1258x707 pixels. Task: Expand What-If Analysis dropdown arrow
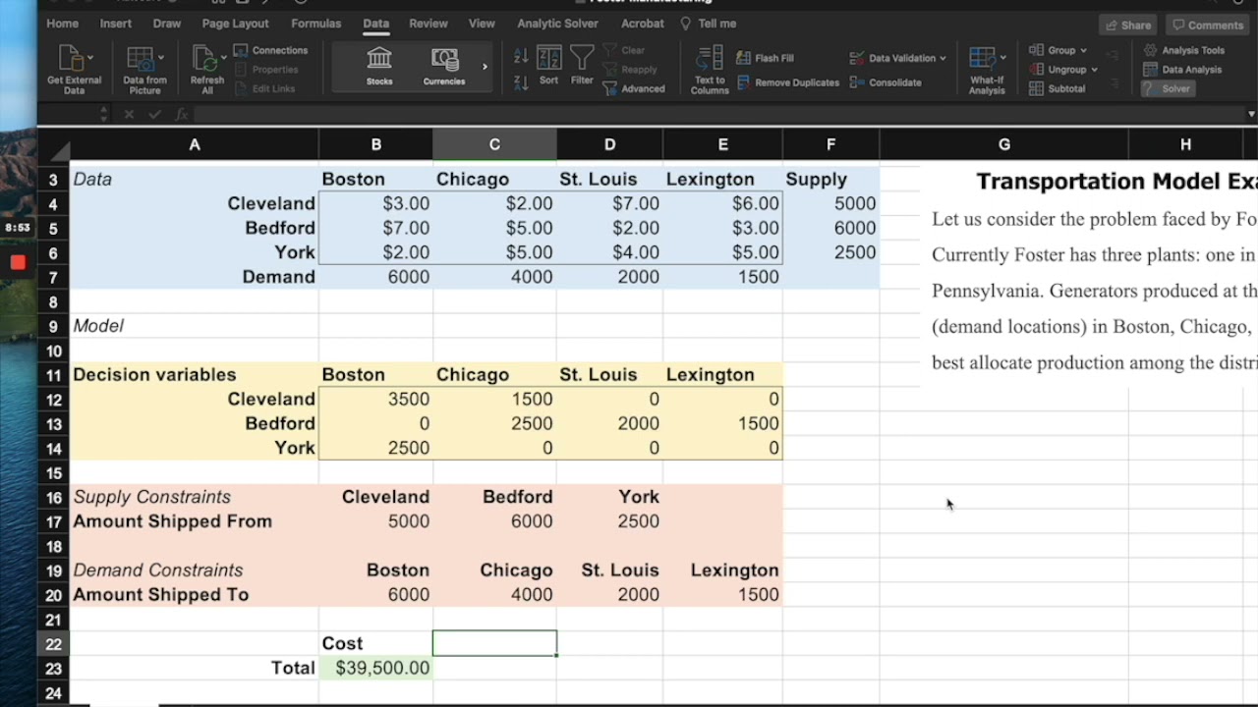(x=1002, y=58)
